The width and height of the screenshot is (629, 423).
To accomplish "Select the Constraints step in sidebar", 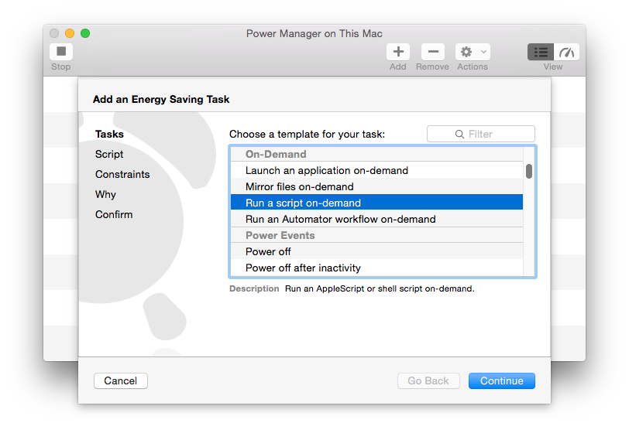I will (122, 174).
